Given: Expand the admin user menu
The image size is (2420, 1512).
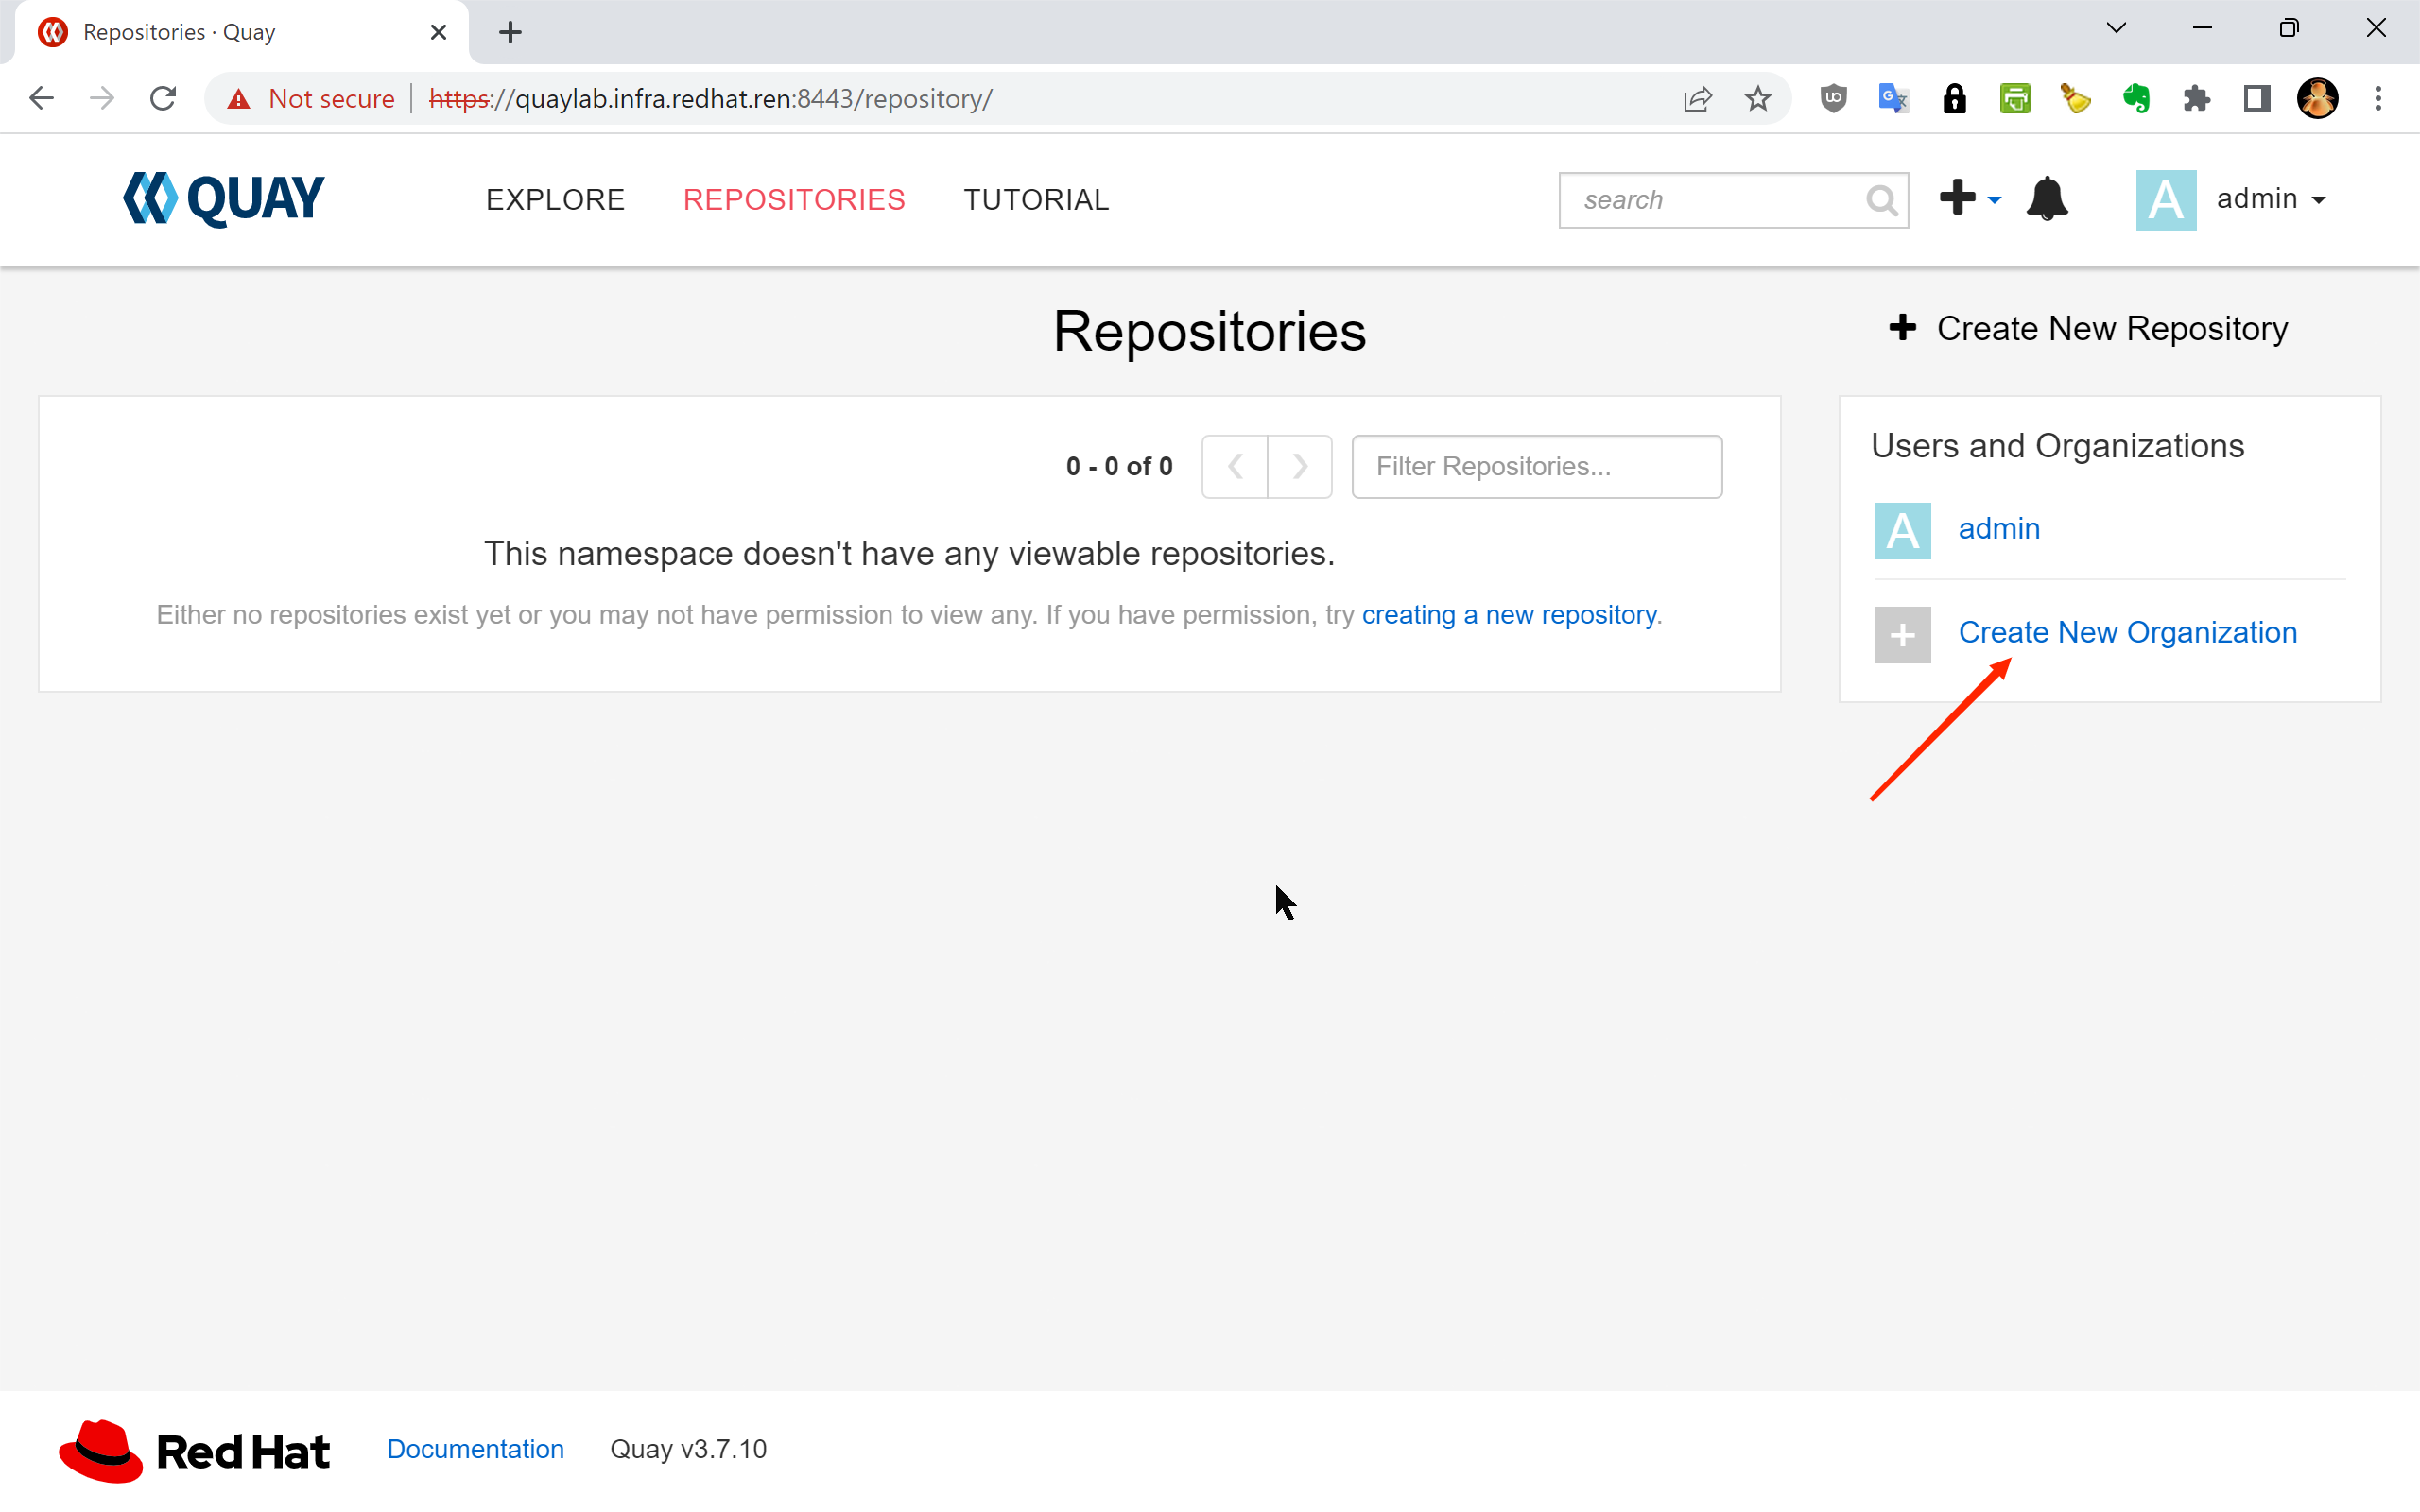Looking at the screenshot, I should point(2270,199).
